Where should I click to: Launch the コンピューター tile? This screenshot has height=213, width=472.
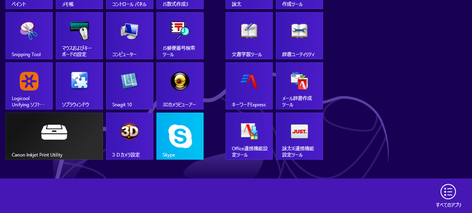click(x=130, y=36)
